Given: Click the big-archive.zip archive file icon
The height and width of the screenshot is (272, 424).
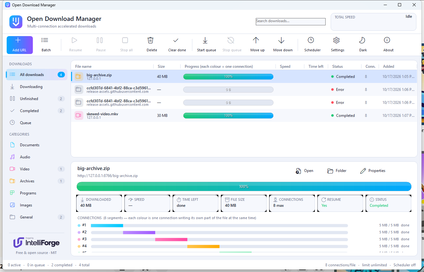Looking at the screenshot, I should (79, 77).
